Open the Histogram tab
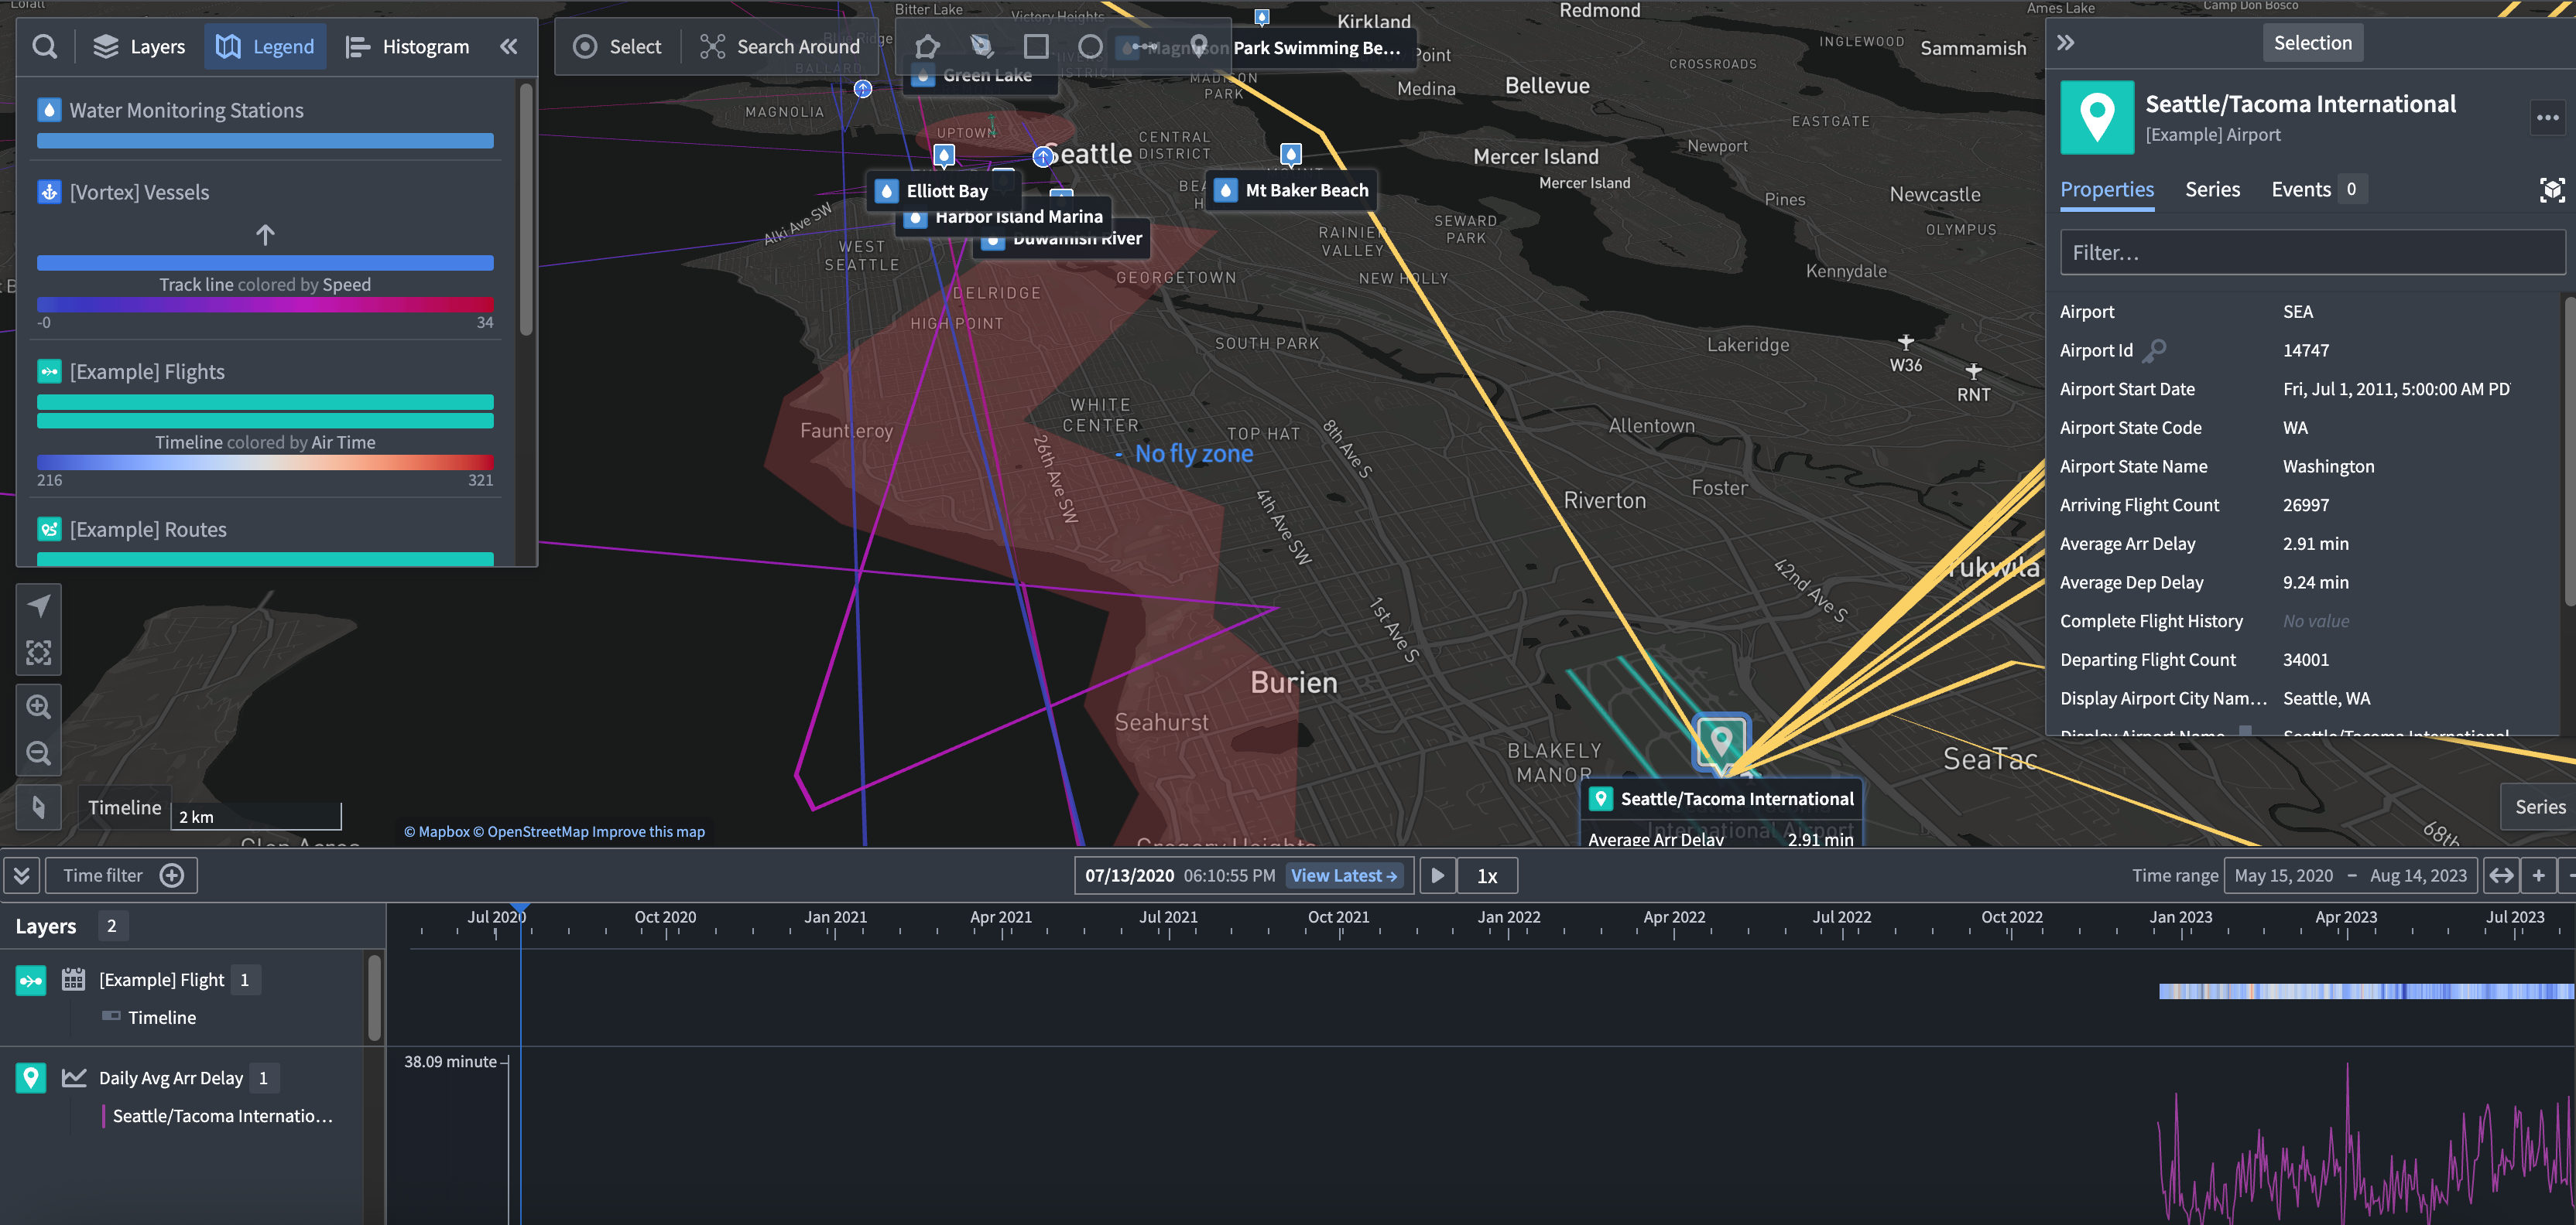This screenshot has height=1225, width=2576. [x=407, y=47]
